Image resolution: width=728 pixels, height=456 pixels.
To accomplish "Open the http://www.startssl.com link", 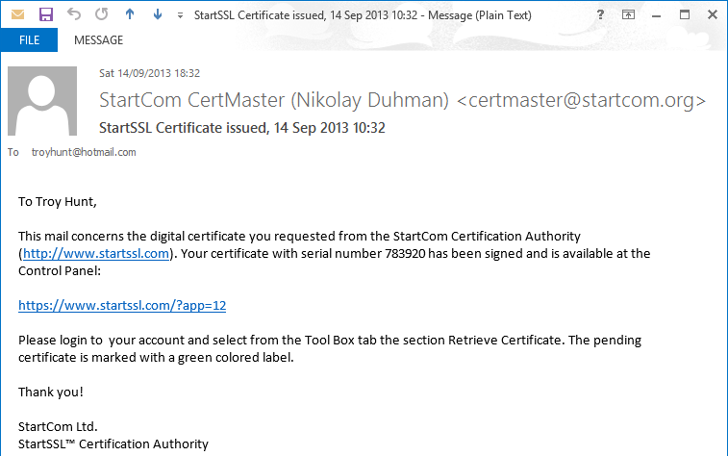I will point(96,254).
